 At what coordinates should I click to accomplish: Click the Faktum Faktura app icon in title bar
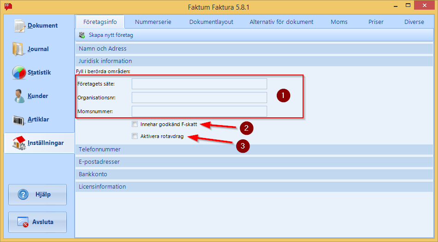click(8, 6)
